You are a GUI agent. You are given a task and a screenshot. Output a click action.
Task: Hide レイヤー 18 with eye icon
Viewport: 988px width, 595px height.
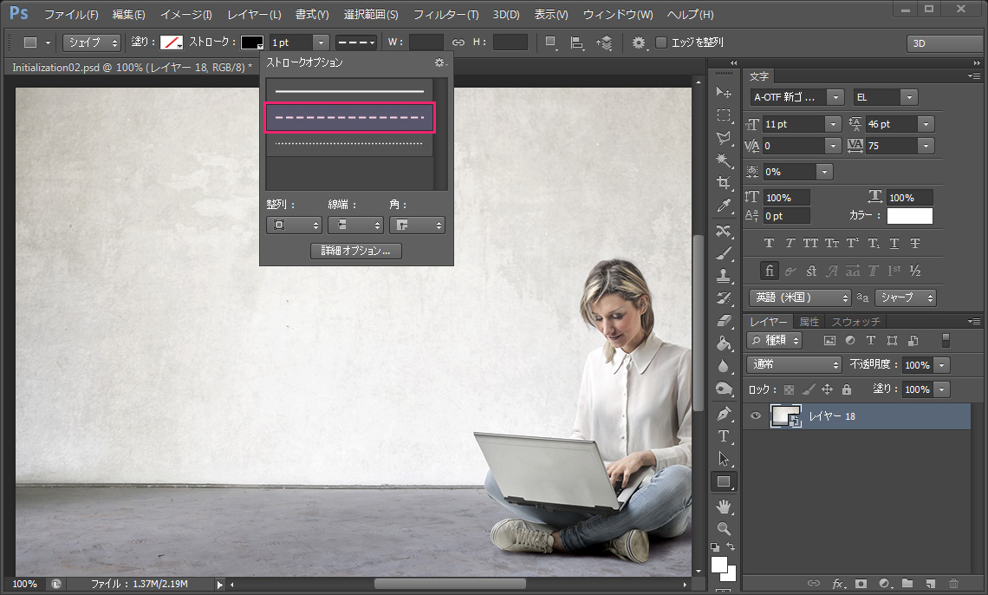pyautogui.click(x=756, y=416)
